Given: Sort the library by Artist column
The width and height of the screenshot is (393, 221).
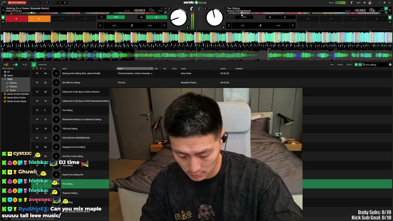Looking at the screenshot, I should [x=135, y=69].
